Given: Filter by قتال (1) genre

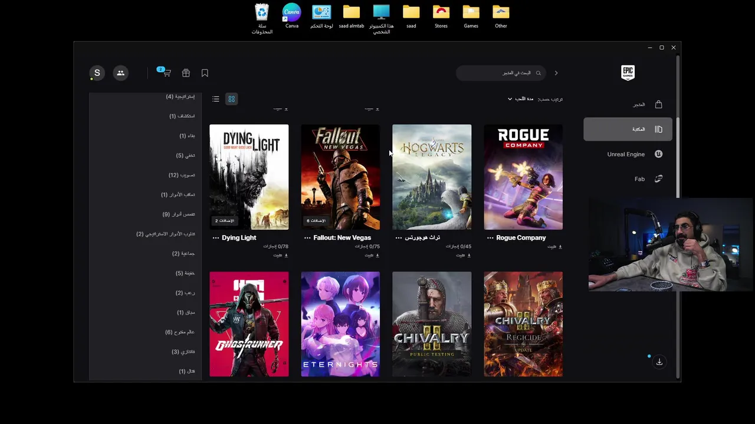Looking at the screenshot, I should click(x=186, y=372).
